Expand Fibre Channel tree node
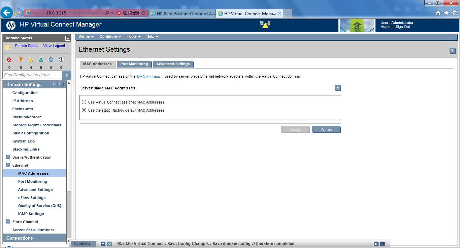 click(x=8, y=221)
